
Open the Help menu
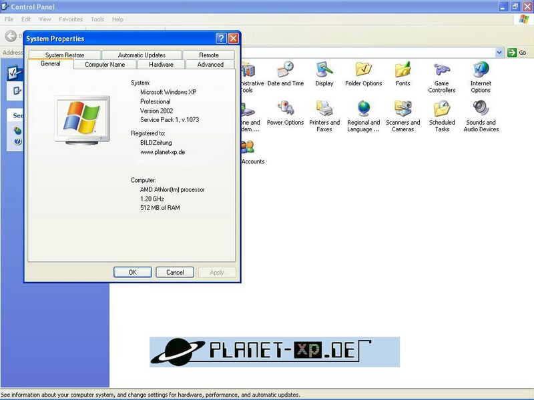[x=117, y=19]
